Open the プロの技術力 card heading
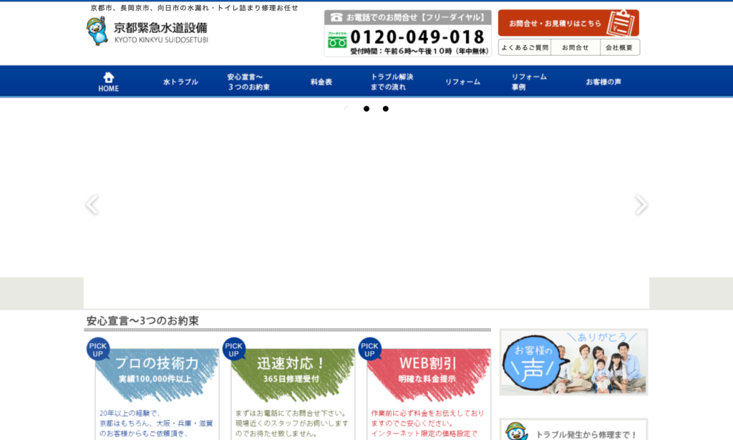This screenshot has width=733, height=440. tap(157, 363)
